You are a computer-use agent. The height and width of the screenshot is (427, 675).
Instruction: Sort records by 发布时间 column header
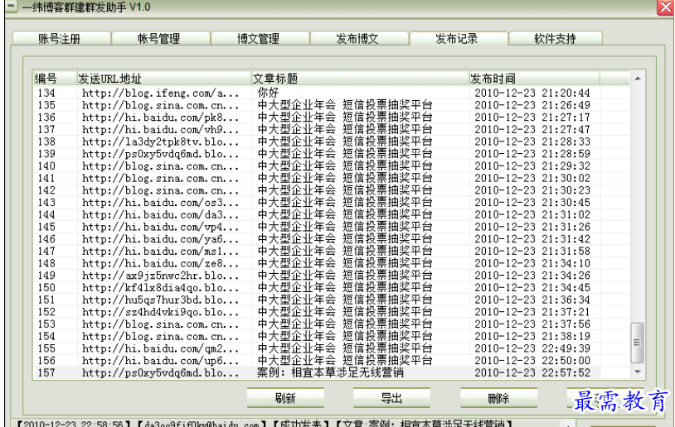(x=532, y=79)
